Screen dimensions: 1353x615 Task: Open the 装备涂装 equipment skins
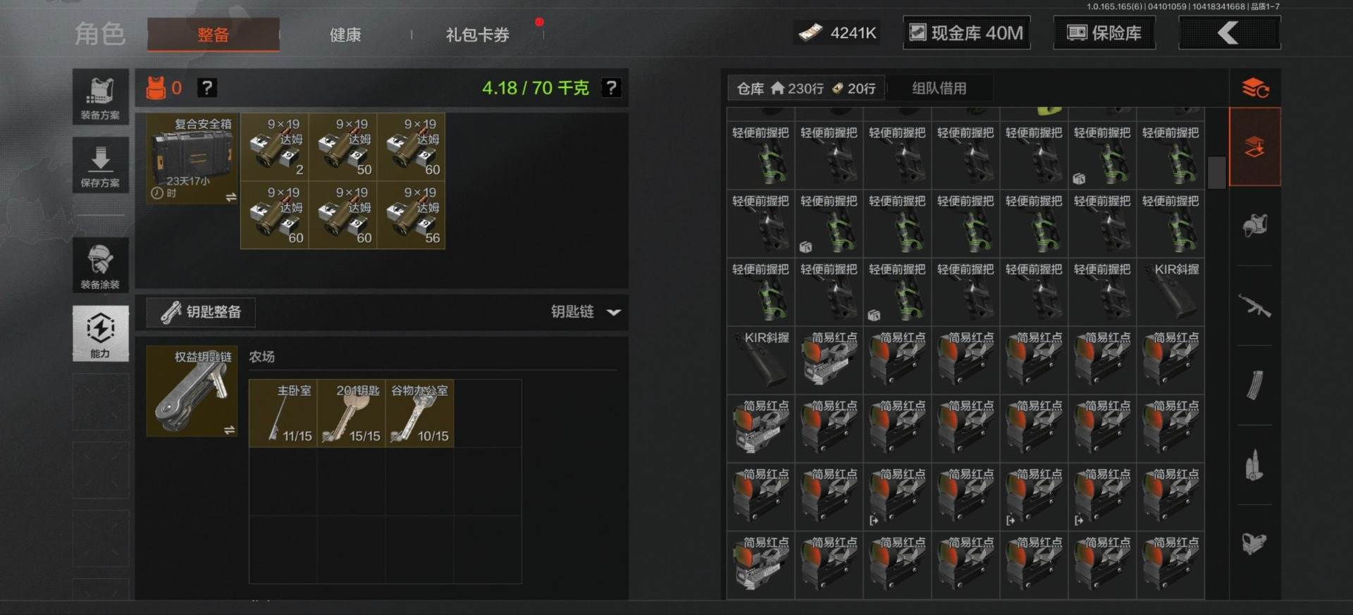pos(100,265)
